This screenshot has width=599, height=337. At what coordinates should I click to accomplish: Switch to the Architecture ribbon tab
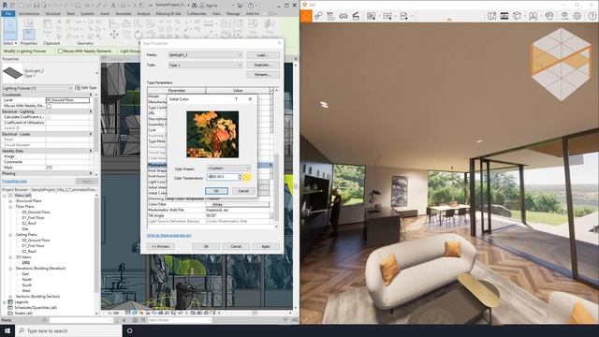coord(29,13)
